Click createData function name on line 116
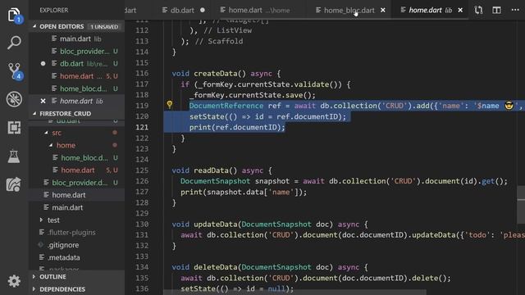This screenshot has width=525, height=295. [x=215, y=73]
